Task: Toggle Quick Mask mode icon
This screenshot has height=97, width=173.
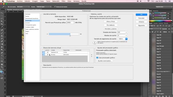Action: point(2,75)
